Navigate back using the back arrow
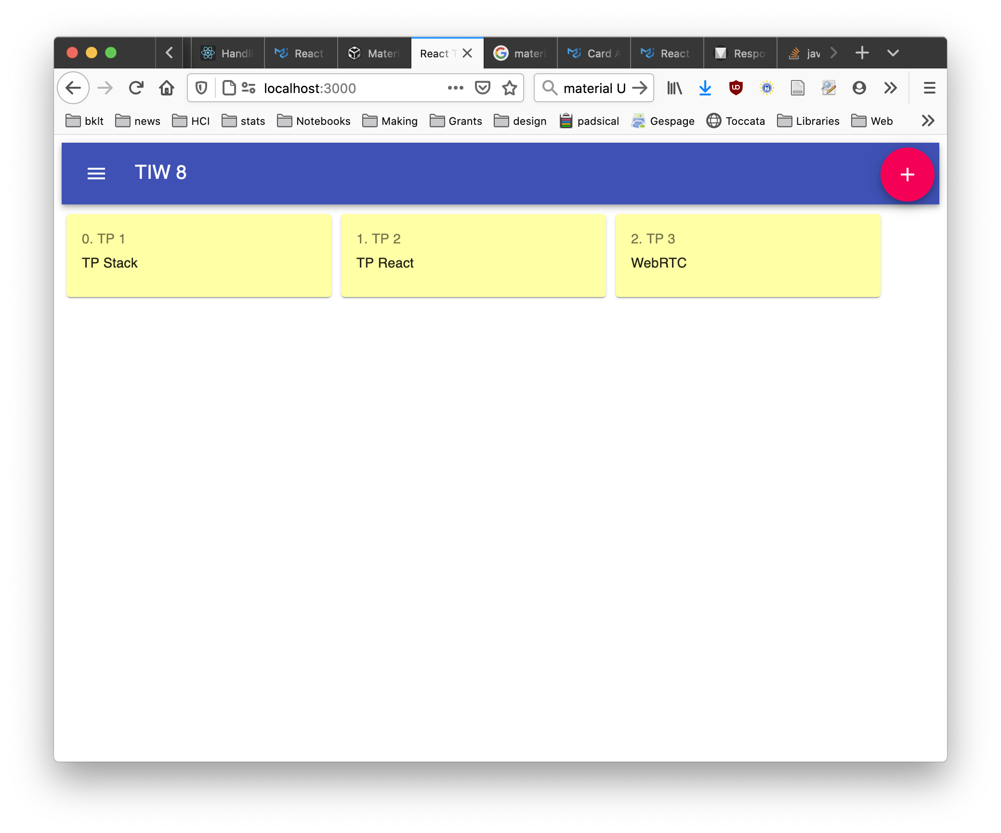 (73, 88)
